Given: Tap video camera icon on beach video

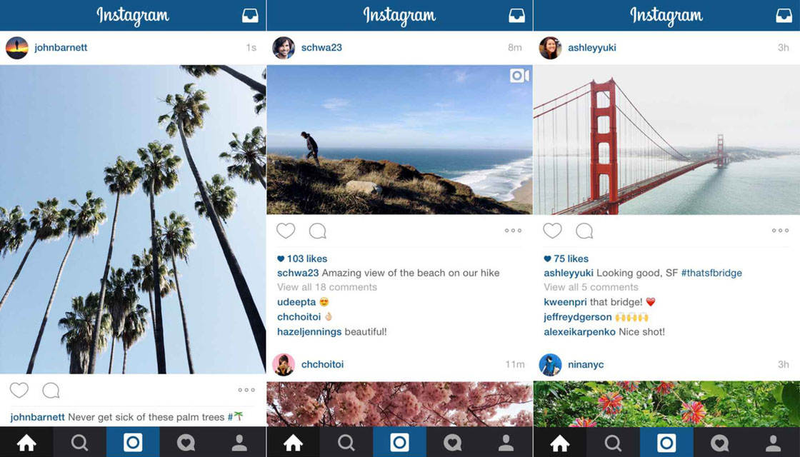Looking at the screenshot, I should click(519, 76).
